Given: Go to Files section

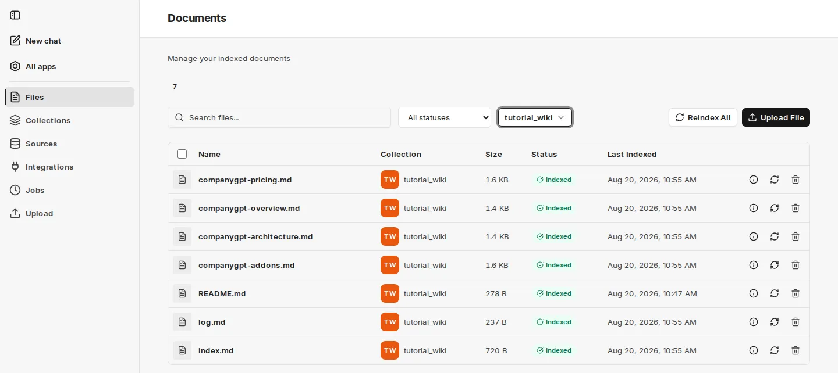Looking at the screenshot, I should (x=70, y=97).
